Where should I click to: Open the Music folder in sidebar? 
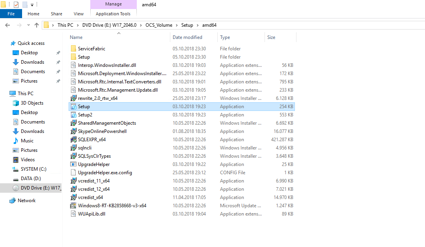coord(27,141)
